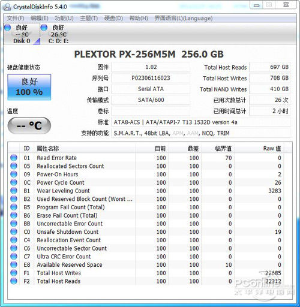Click the 最差 column header
300x307 pixels.
click(x=185, y=149)
